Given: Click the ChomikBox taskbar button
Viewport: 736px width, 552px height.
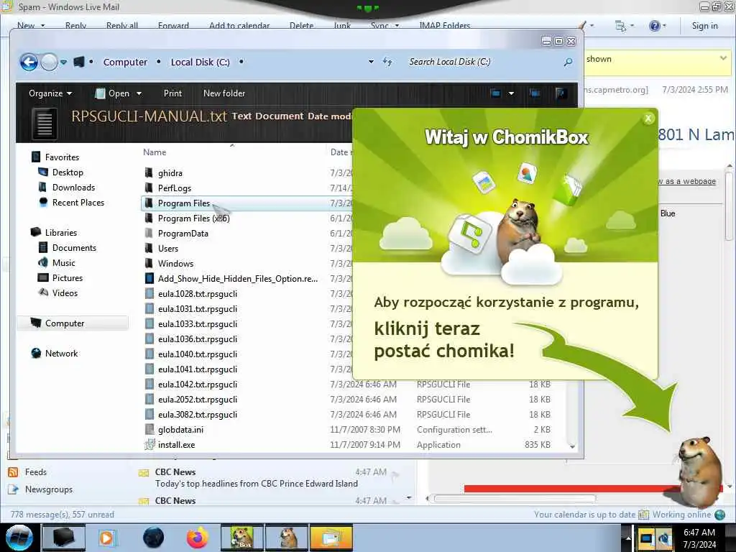Looking at the screenshot, I should (242, 538).
